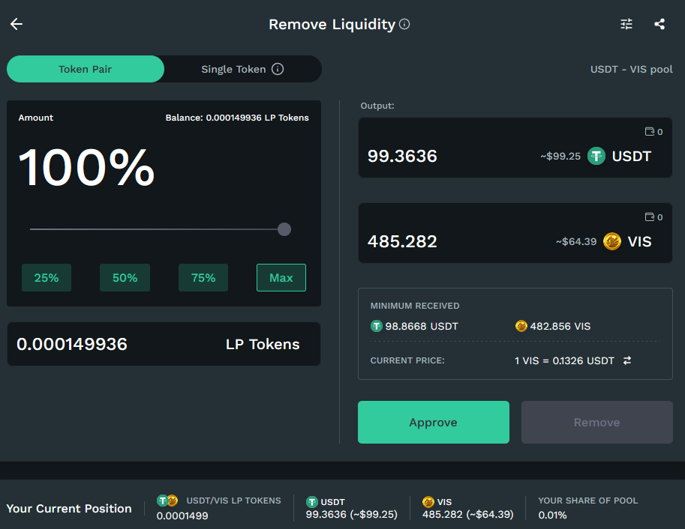Switch to the Single Token tab
This screenshot has width=685, height=529.
point(242,69)
